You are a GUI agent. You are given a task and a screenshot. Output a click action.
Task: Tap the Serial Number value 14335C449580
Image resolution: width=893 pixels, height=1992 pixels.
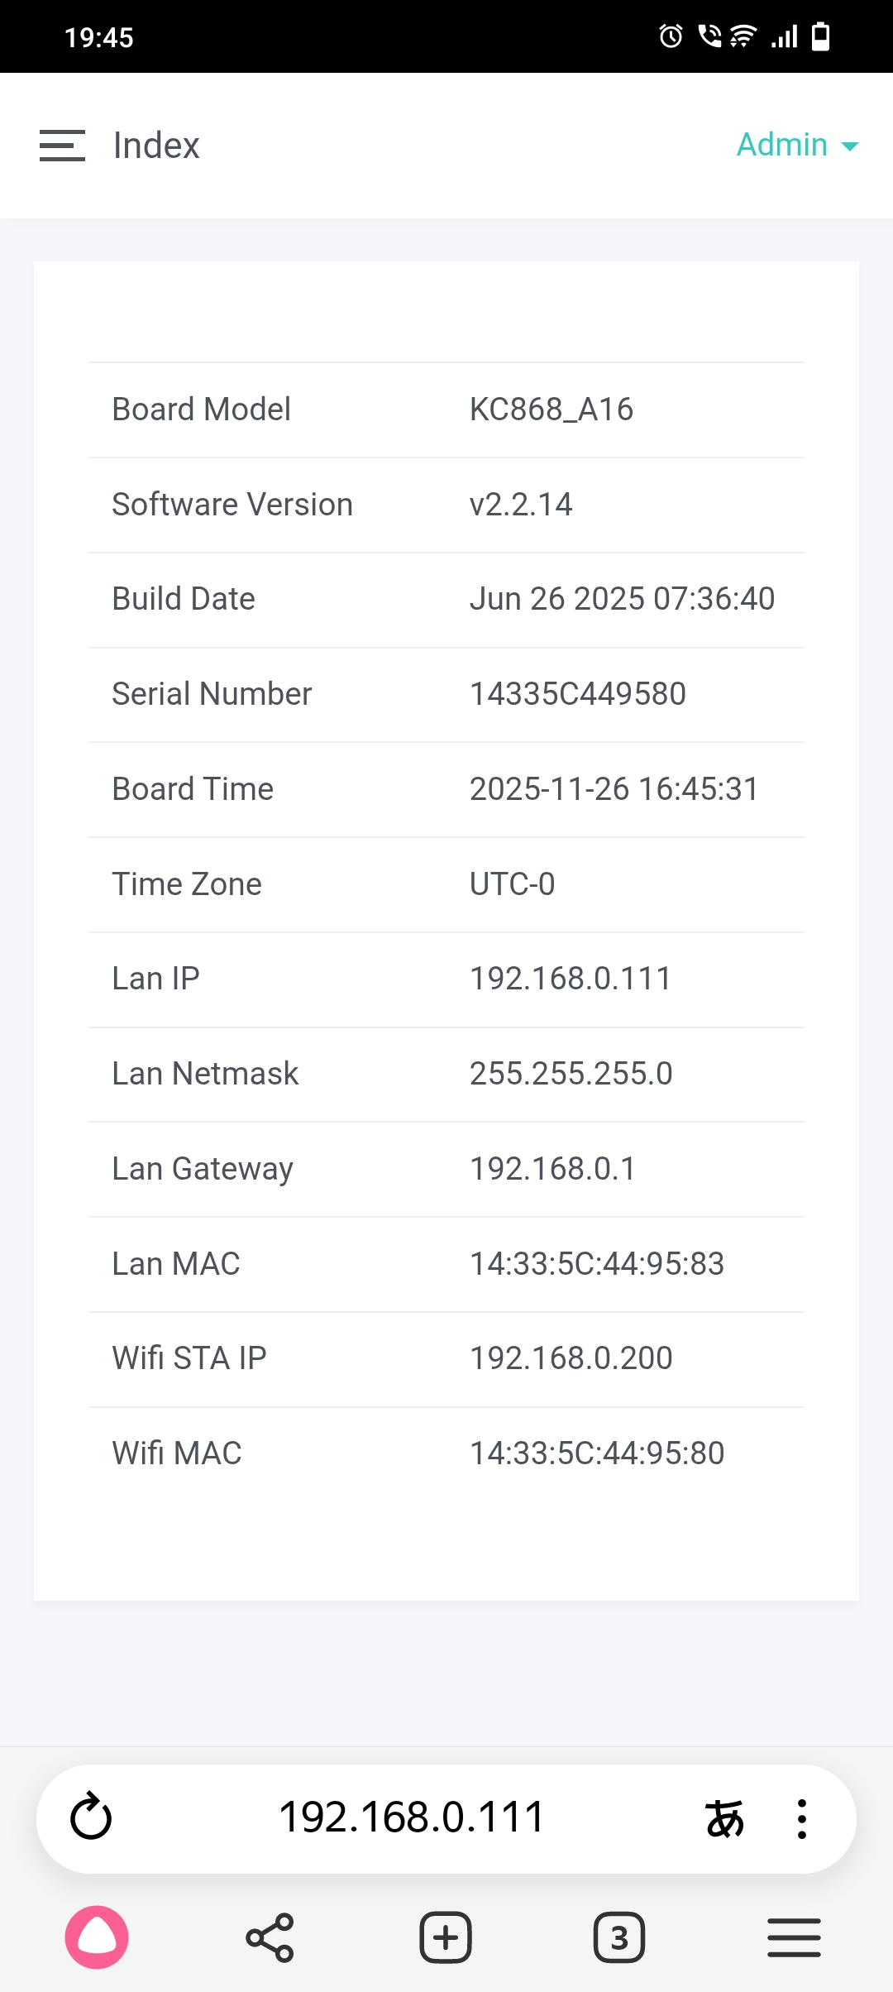(x=577, y=694)
